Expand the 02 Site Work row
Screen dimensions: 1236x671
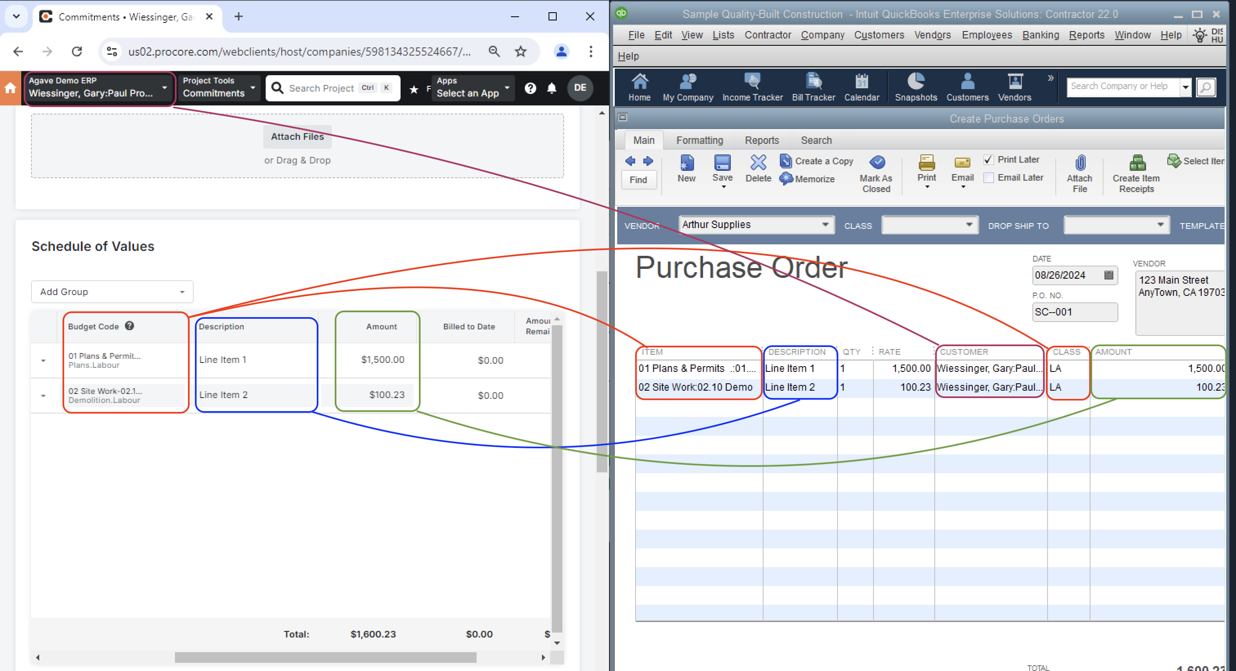[x=43, y=396]
